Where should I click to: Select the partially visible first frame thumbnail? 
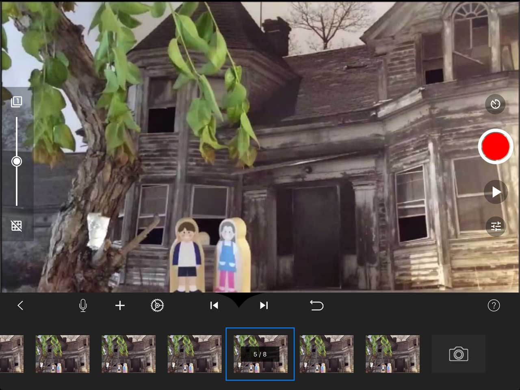coord(12,354)
